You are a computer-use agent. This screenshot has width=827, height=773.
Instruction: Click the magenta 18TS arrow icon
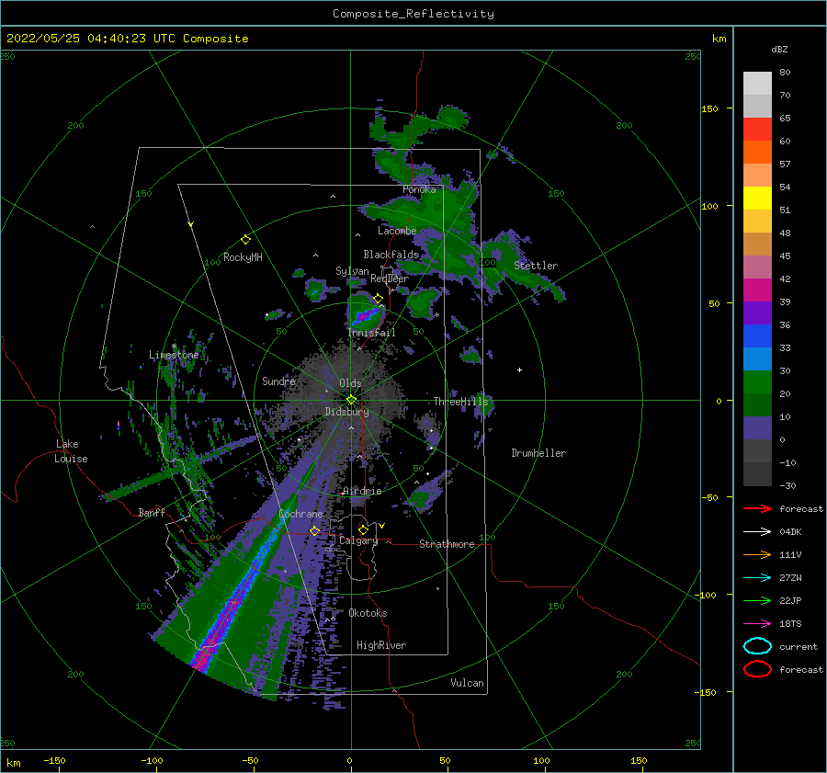coord(757,624)
